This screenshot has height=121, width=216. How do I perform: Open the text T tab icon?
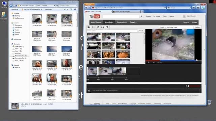coord(107,27)
